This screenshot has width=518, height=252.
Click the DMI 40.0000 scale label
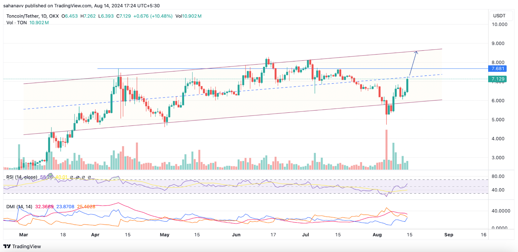coord(501,211)
